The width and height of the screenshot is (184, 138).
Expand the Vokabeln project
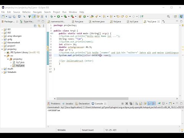click(x=2, y=72)
